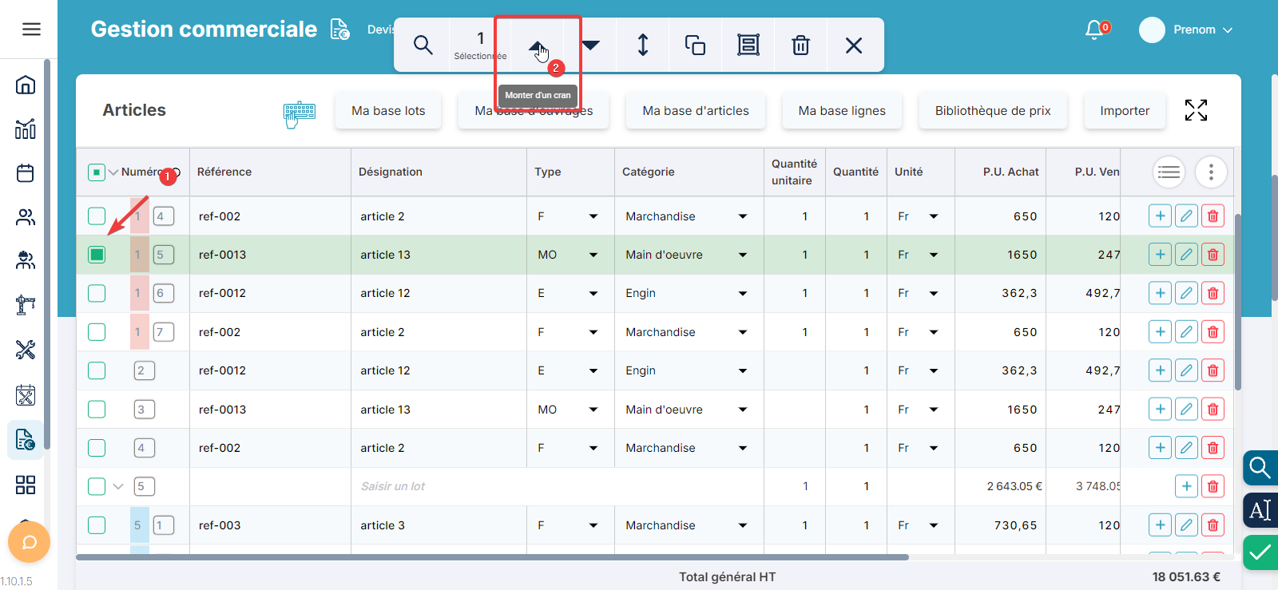Uncheck the selected ref-0013 row checkbox
1278x590 pixels.
coord(97,255)
